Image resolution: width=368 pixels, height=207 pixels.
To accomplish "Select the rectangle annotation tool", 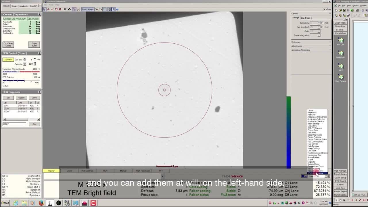I will click(56, 9).
